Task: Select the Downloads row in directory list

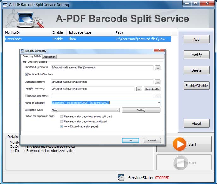Action: click(88, 39)
